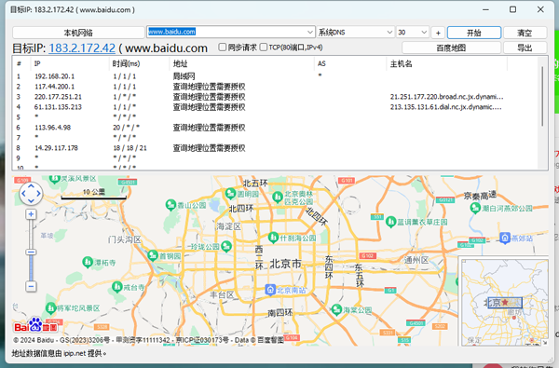Viewport: 559px width, 368px height.
Task: Click the 本机网络 button
Action: (78, 33)
